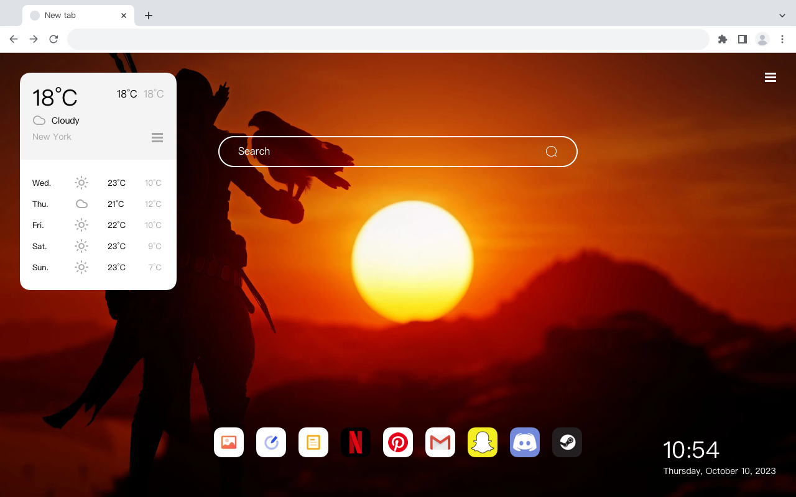Launch the Pinterest shortcut

398,442
